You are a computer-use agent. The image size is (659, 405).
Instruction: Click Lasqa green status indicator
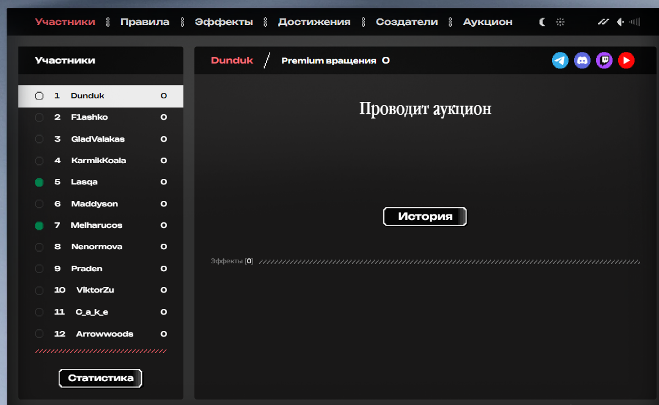pos(39,182)
